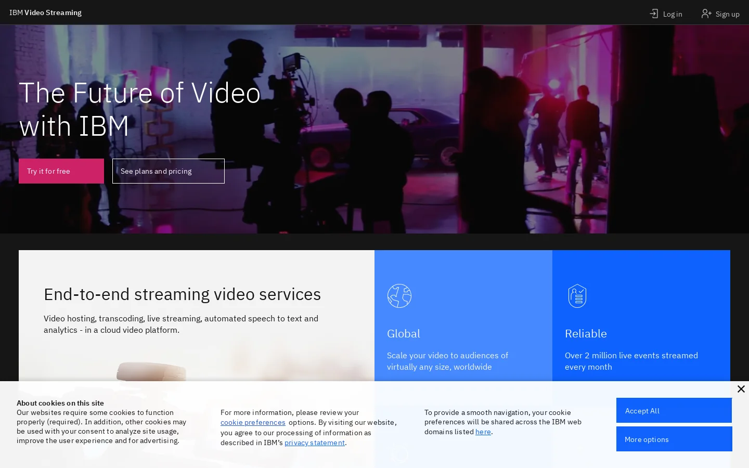Click Try it for free button
749x468 pixels.
coord(61,171)
